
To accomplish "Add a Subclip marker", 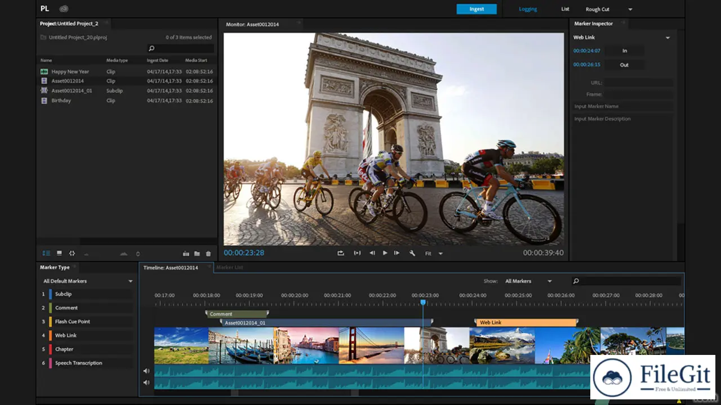I will 90,294.
